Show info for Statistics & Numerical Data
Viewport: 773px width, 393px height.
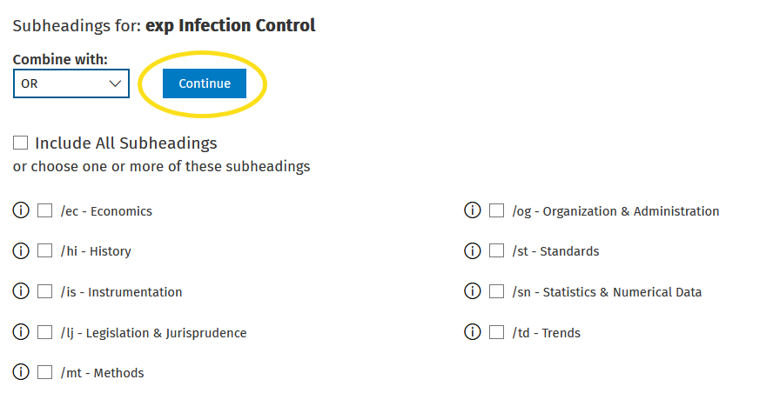click(x=473, y=291)
